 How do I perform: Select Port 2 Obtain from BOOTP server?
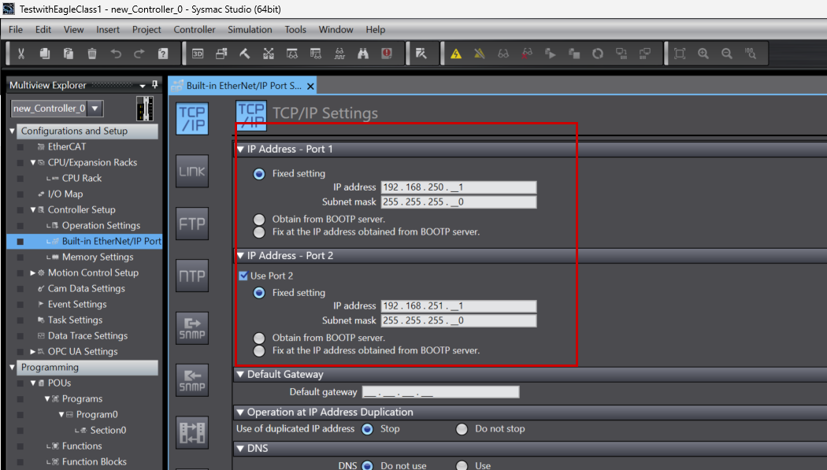click(259, 338)
